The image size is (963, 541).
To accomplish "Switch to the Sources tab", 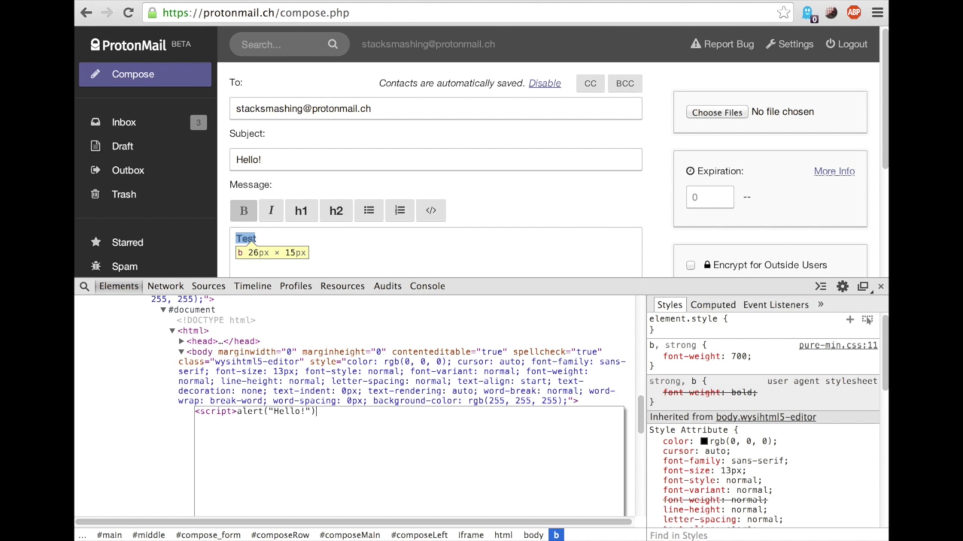I will point(208,286).
